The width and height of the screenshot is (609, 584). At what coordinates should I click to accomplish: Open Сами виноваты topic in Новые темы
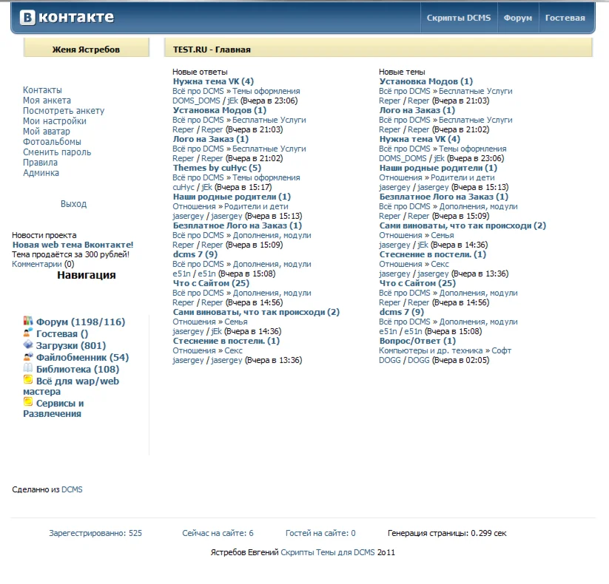point(462,225)
